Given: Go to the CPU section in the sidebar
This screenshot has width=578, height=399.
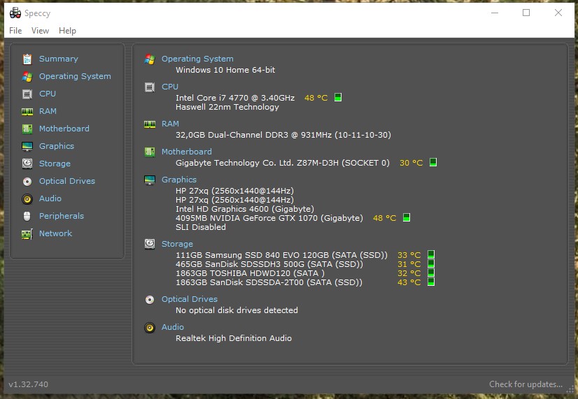Looking at the screenshot, I should click(48, 94).
